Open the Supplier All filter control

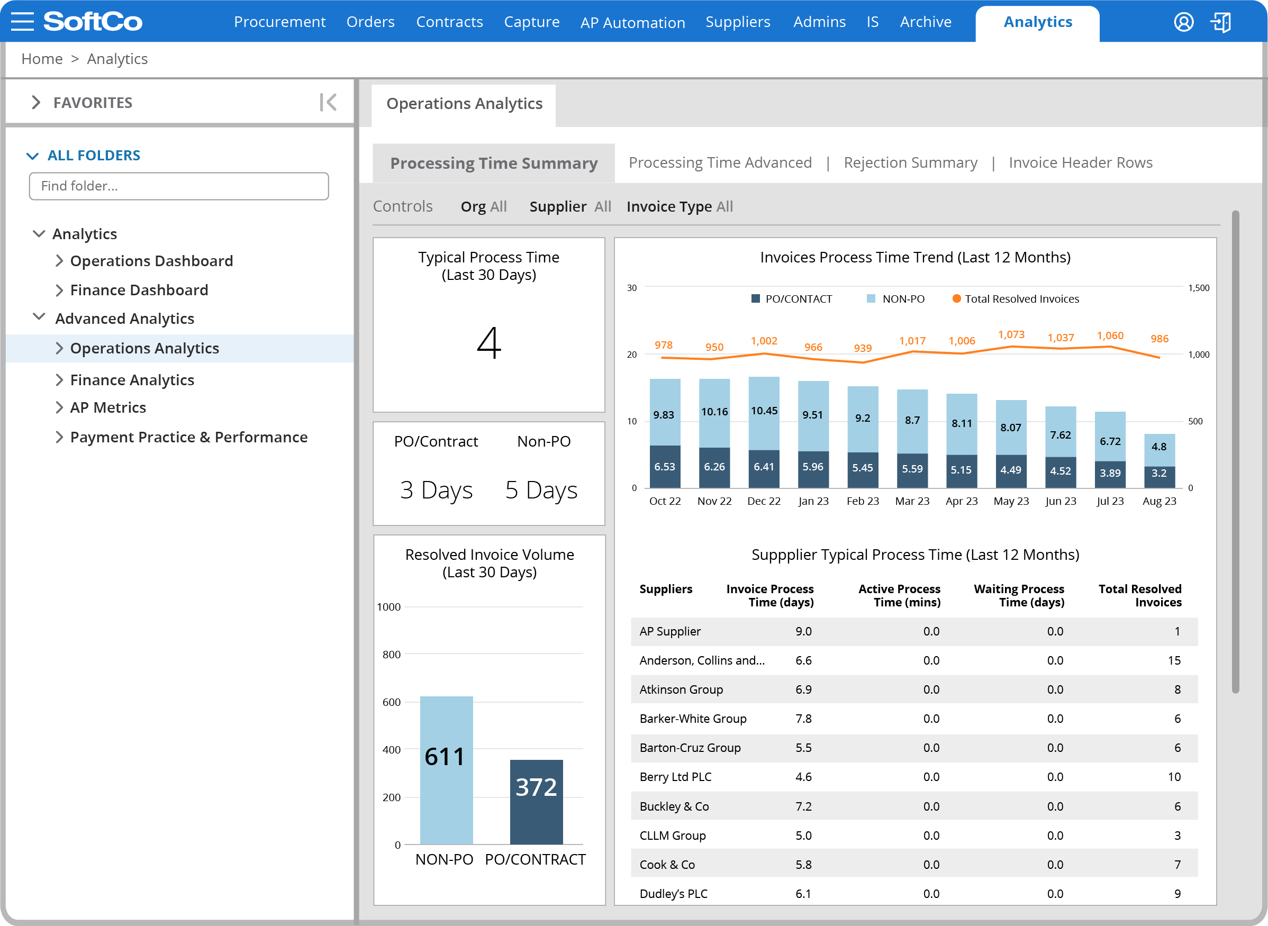(x=569, y=206)
